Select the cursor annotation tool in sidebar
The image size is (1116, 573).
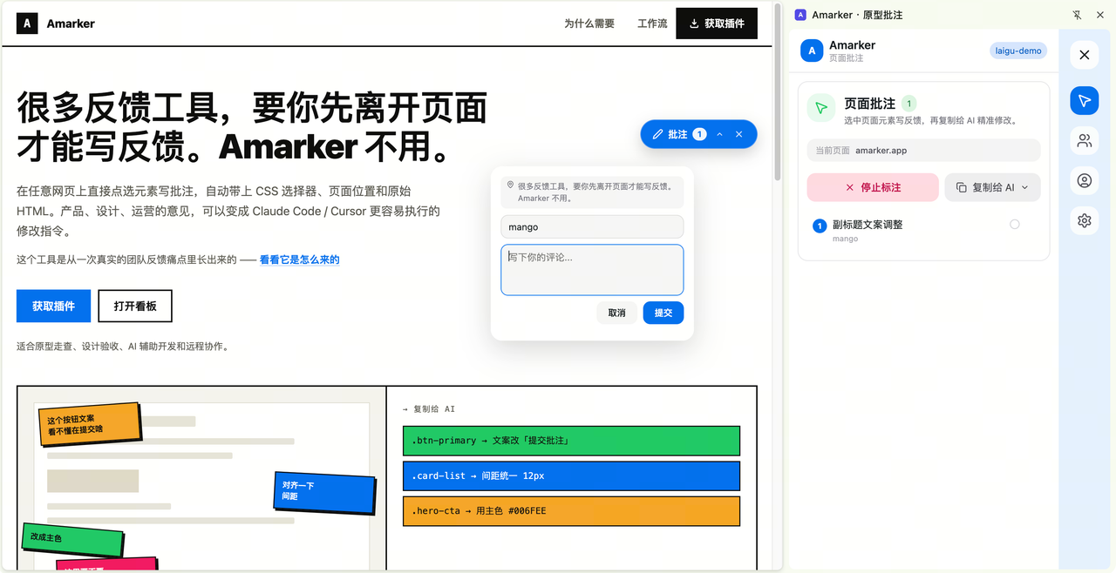(1085, 101)
